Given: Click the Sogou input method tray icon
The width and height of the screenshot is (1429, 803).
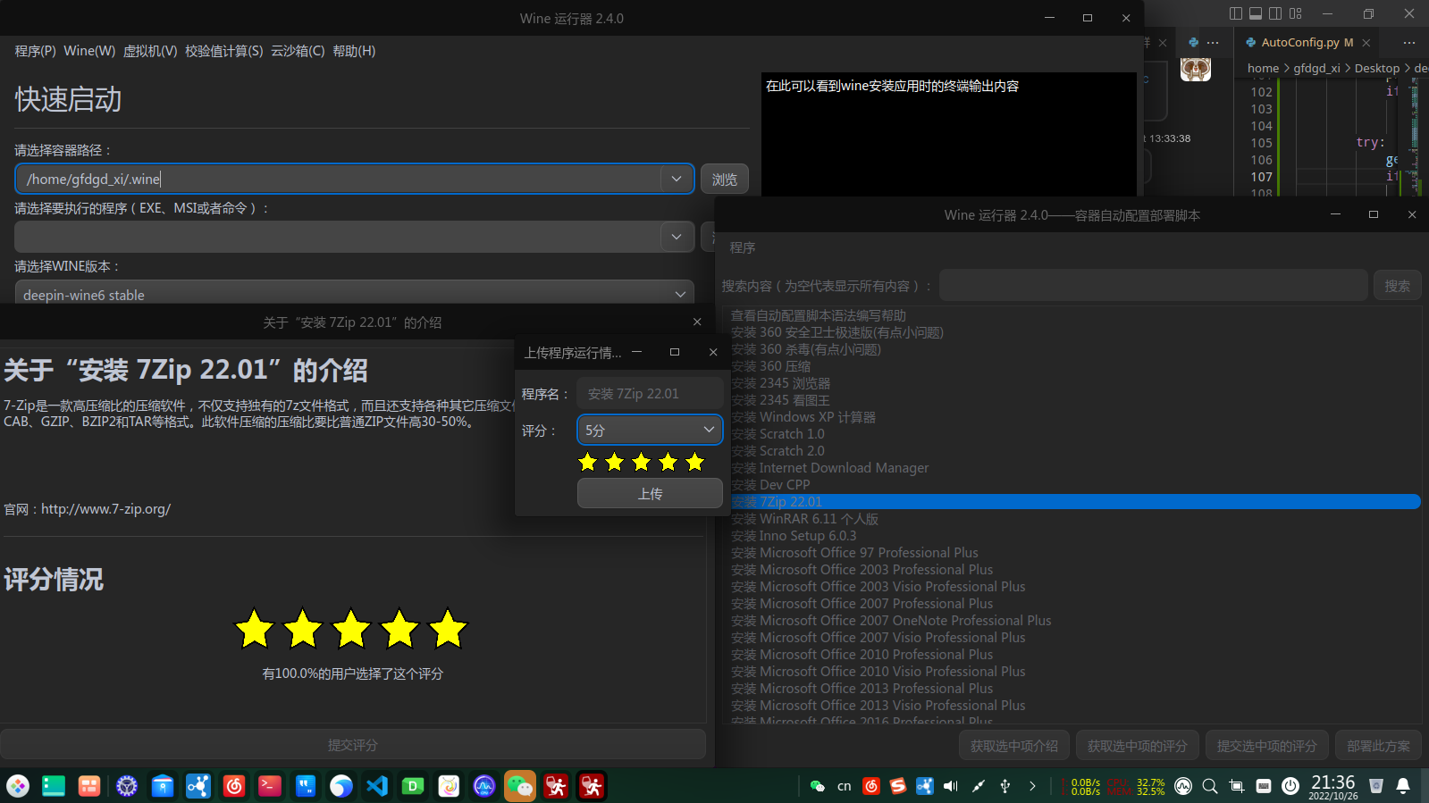Looking at the screenshot, I should point(898,786).
